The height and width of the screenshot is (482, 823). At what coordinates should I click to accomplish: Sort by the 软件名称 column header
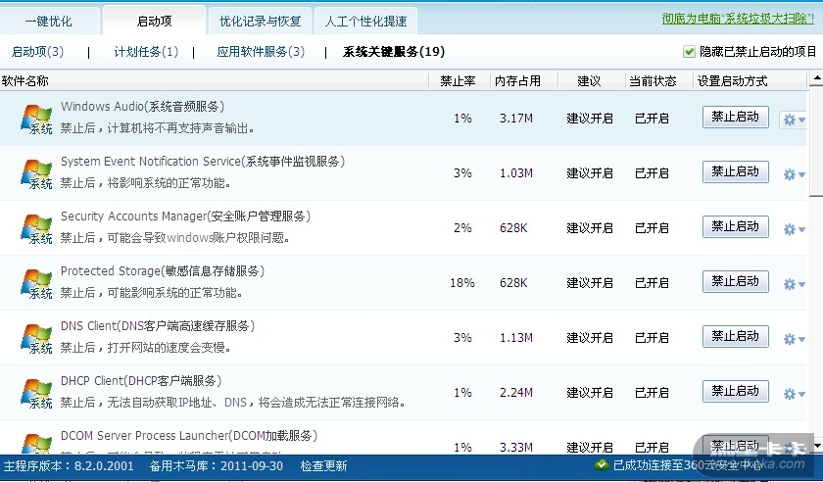pyautogui.click(x=215, y=81)
